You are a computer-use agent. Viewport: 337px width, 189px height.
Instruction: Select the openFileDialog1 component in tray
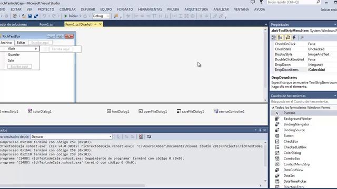(x=153, y=111)
